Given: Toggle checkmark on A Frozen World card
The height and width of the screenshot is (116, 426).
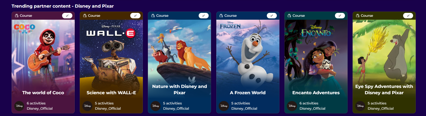Looking at the screenshot, I should point(272,16).
